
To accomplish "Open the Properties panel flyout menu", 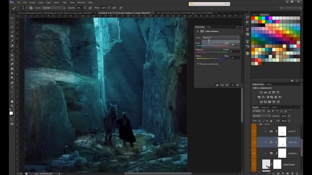I will click(242, 27).
